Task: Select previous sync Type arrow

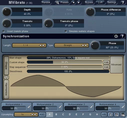Action: 82,45
